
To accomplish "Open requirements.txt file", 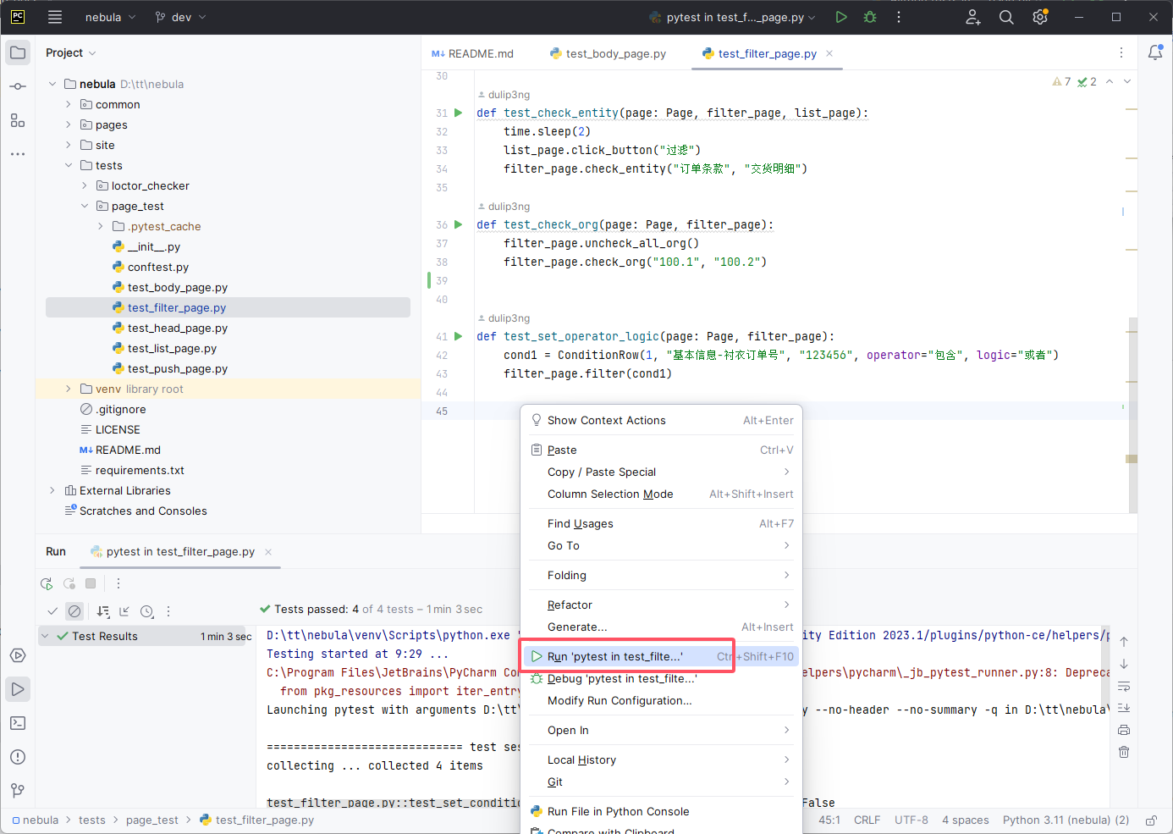I will click(x=140, y=470).
